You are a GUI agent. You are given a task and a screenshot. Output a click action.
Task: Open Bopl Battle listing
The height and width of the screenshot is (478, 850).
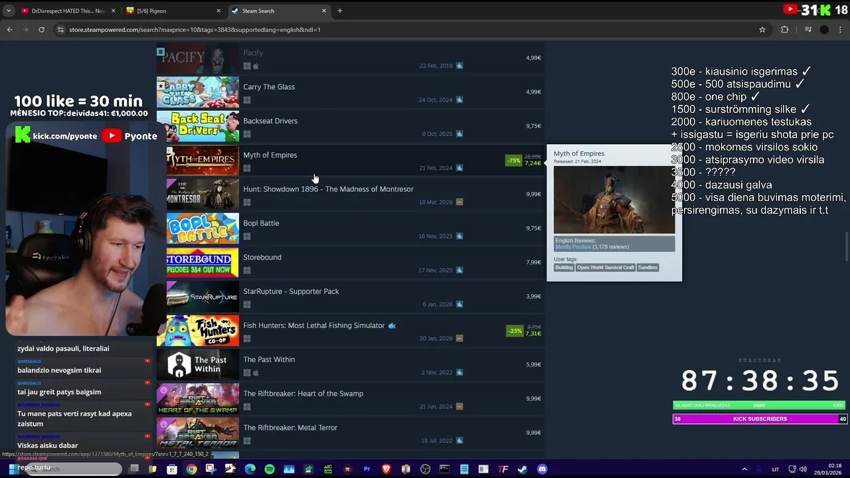click(x=351, y=228)
